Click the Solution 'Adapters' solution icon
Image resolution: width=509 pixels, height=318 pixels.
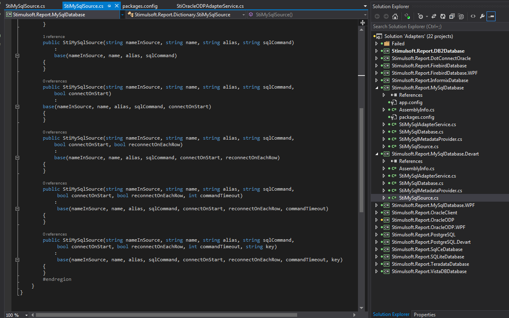point(378,36)
